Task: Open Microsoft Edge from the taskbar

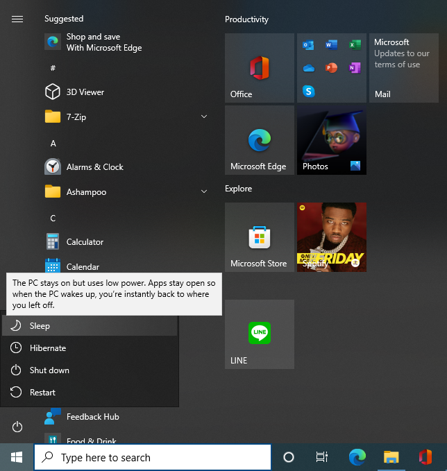Action: point(357,457)
